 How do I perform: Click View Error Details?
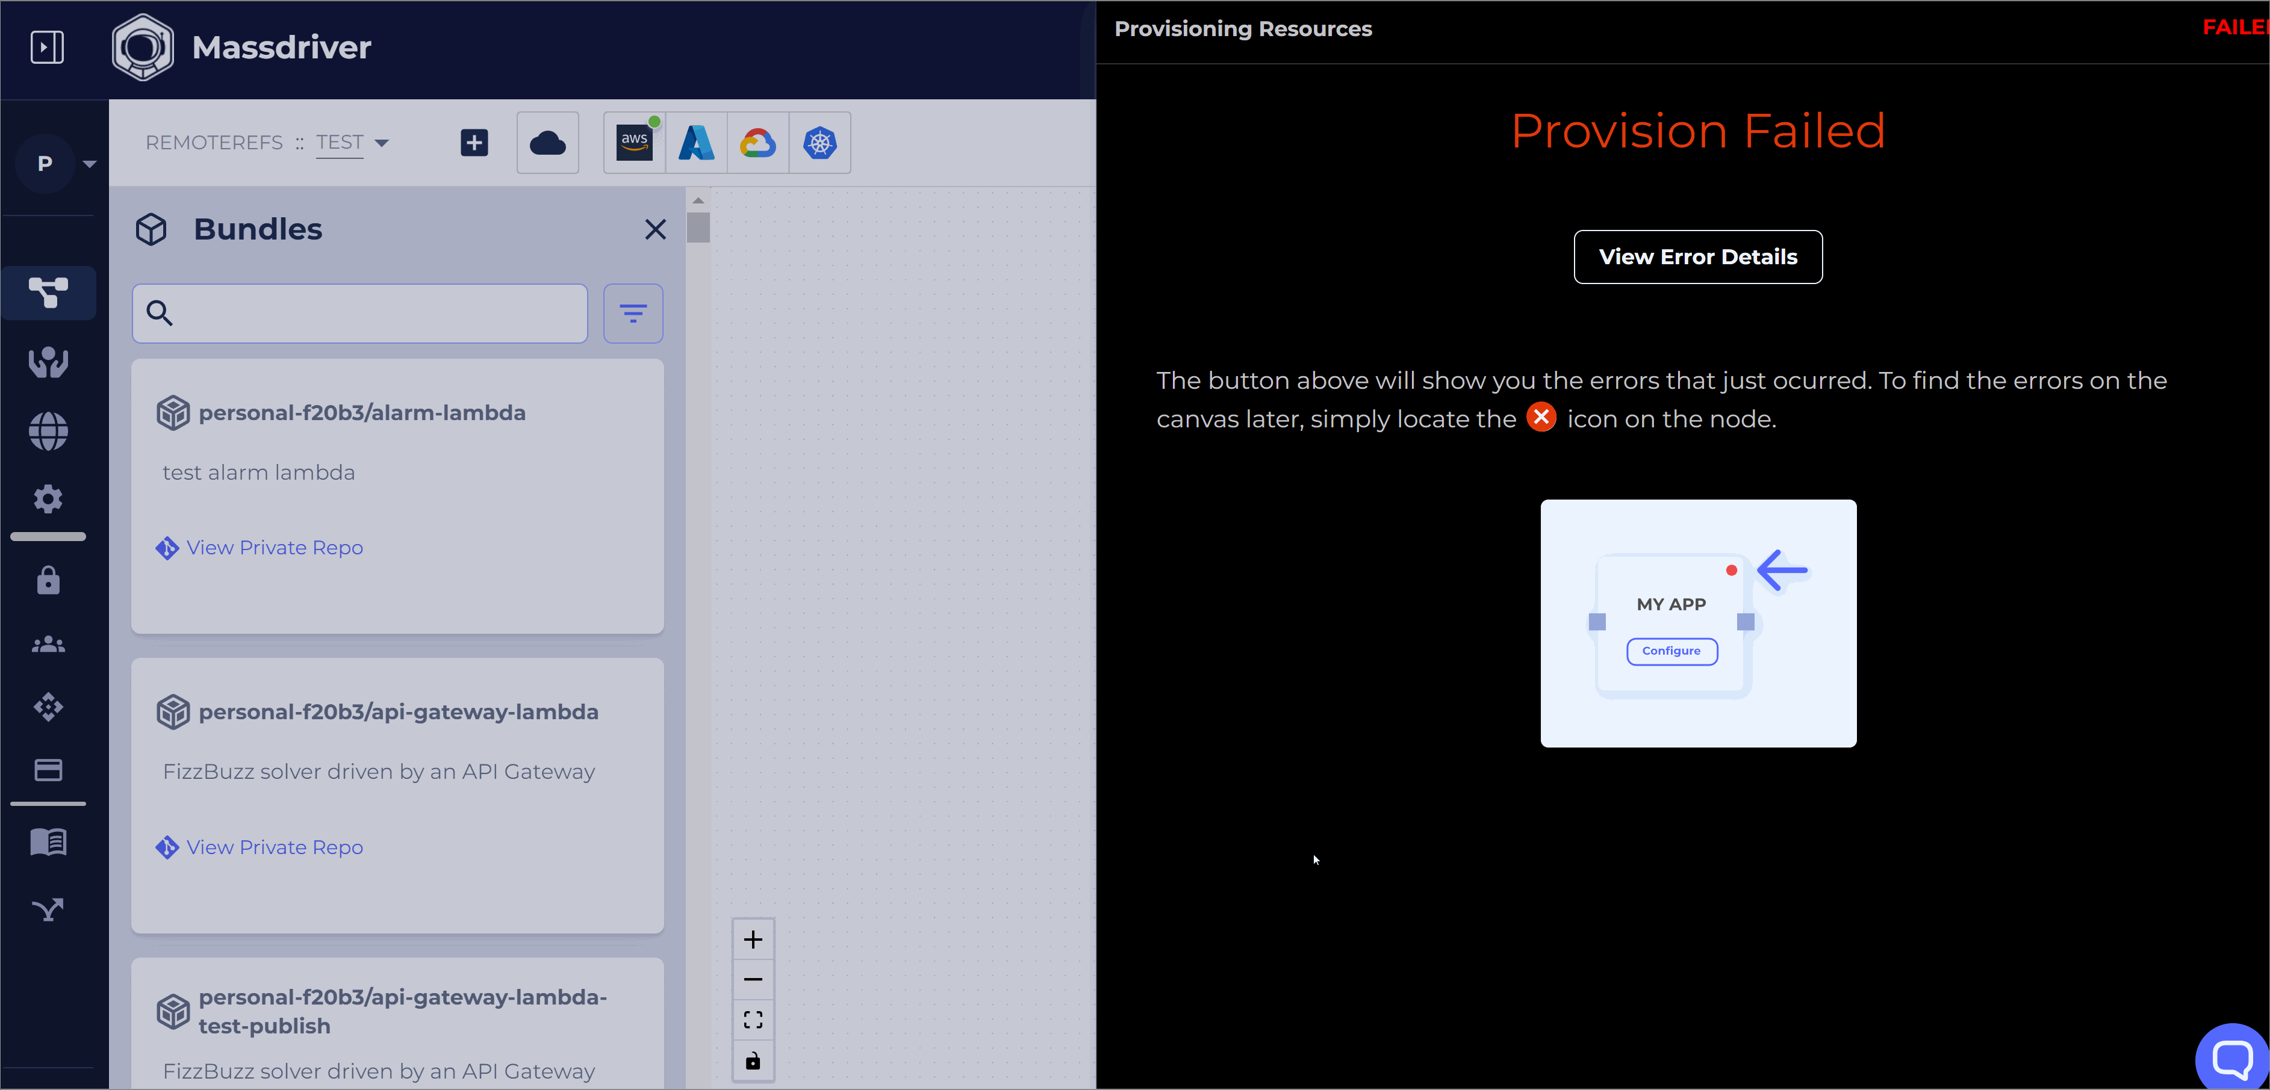[x=1697, y=256]
